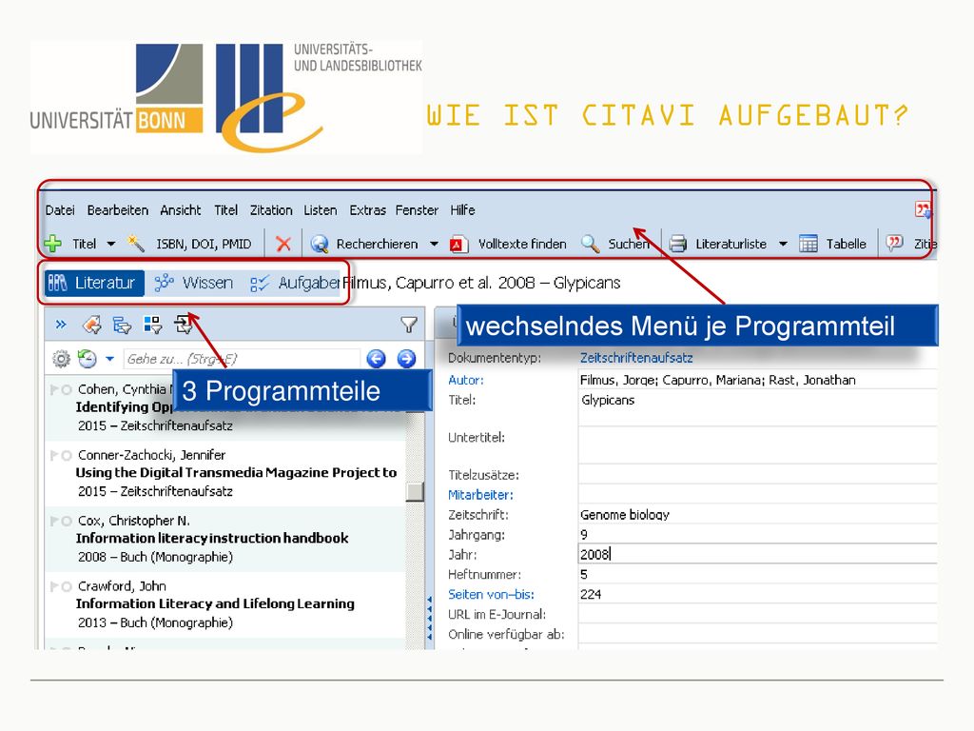The height and width of the screenshot is (731, 974).
Task: Toggle the flag on Crawford, John
Action: (x=54, y=586)
